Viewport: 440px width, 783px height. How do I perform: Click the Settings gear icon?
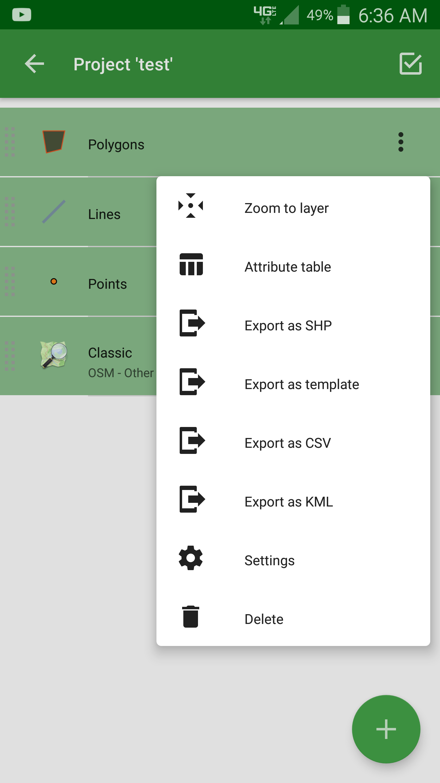tap(191, 558)
